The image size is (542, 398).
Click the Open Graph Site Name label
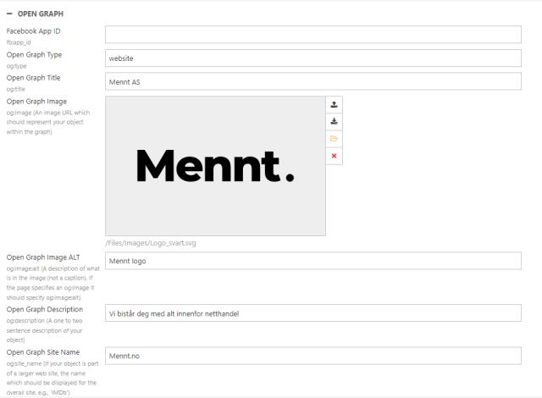43,351
